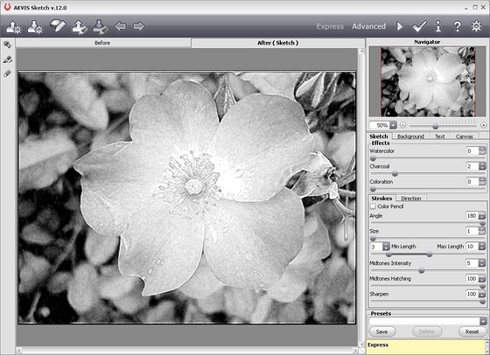This screenshot has height=355, width=490.
Task: Switch to the After (Sketch) tab
Action: coord(278,43)
